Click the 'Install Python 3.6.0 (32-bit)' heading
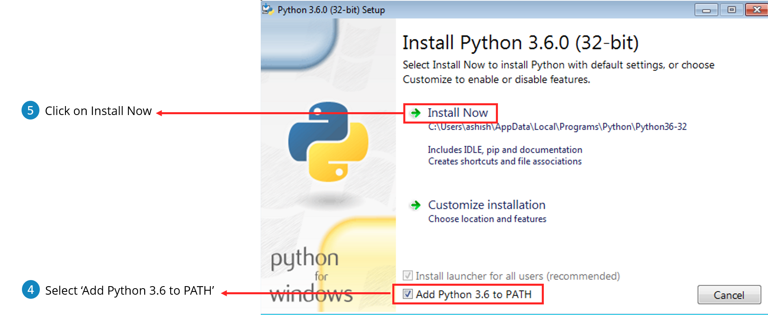Image resolution: width=768 pixels, height=315 pixels. 520,43
